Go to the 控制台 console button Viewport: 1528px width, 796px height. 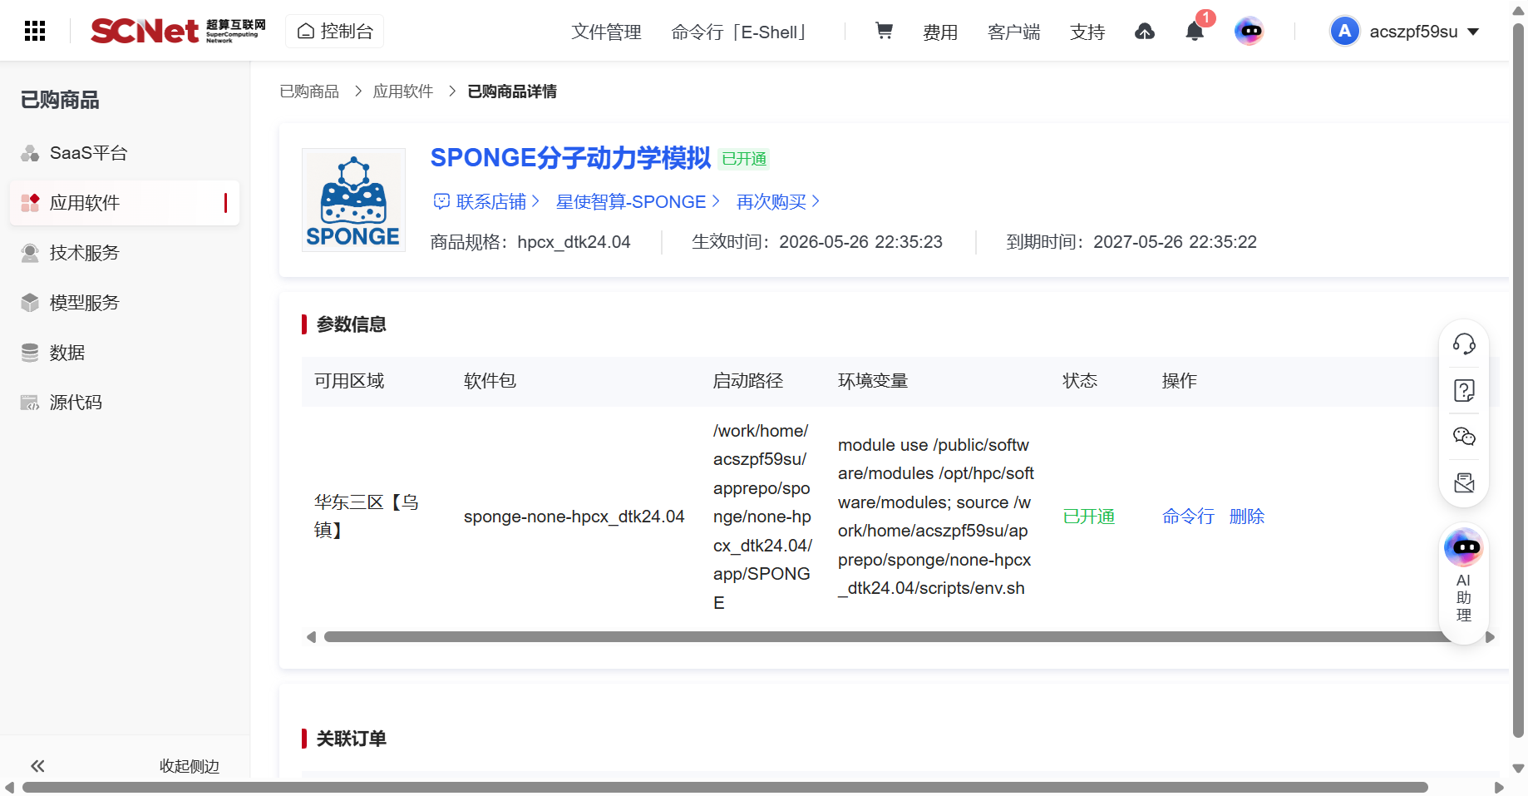(x=335, y=32)
